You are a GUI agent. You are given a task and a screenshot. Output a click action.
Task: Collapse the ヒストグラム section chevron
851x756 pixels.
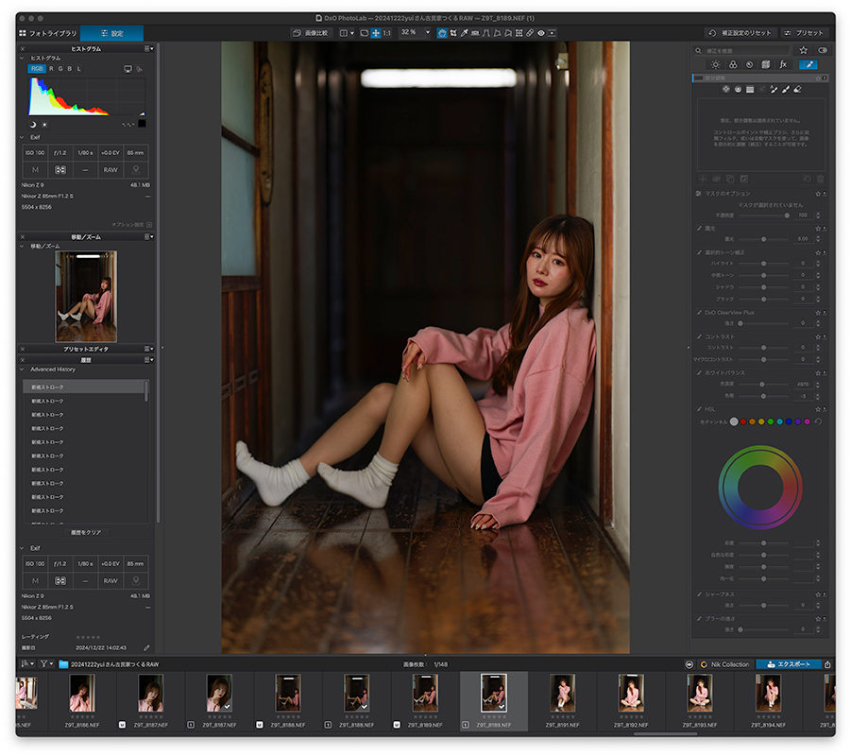[x=23, y=58]
